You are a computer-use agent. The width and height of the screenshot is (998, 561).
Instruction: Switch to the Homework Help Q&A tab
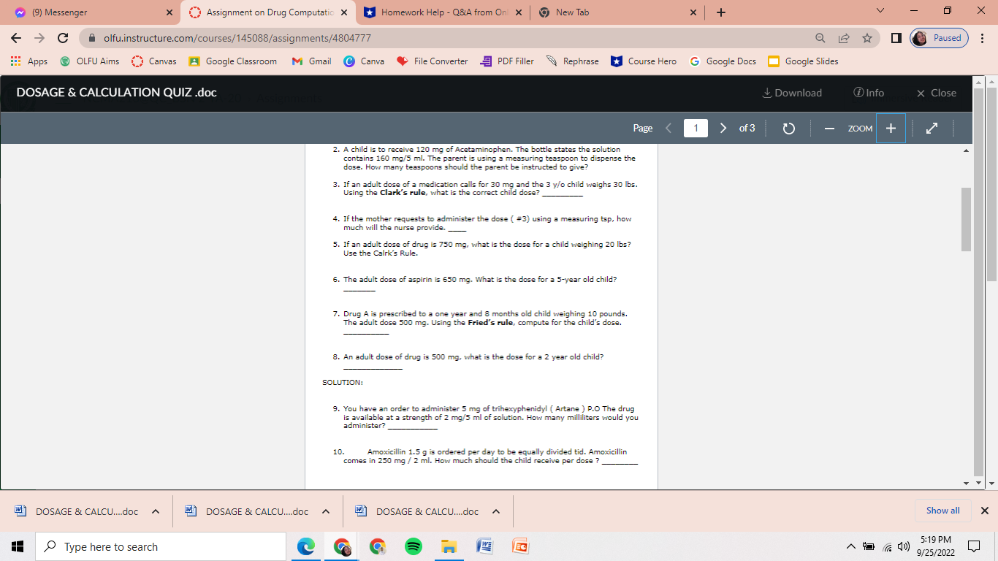click(x=438, y=12)
